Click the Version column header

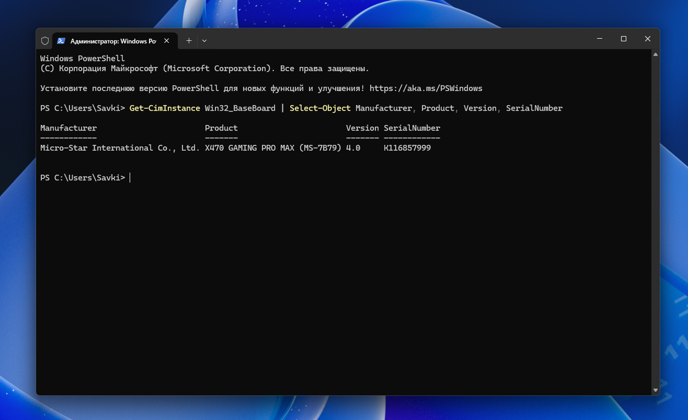coord(362,128)
